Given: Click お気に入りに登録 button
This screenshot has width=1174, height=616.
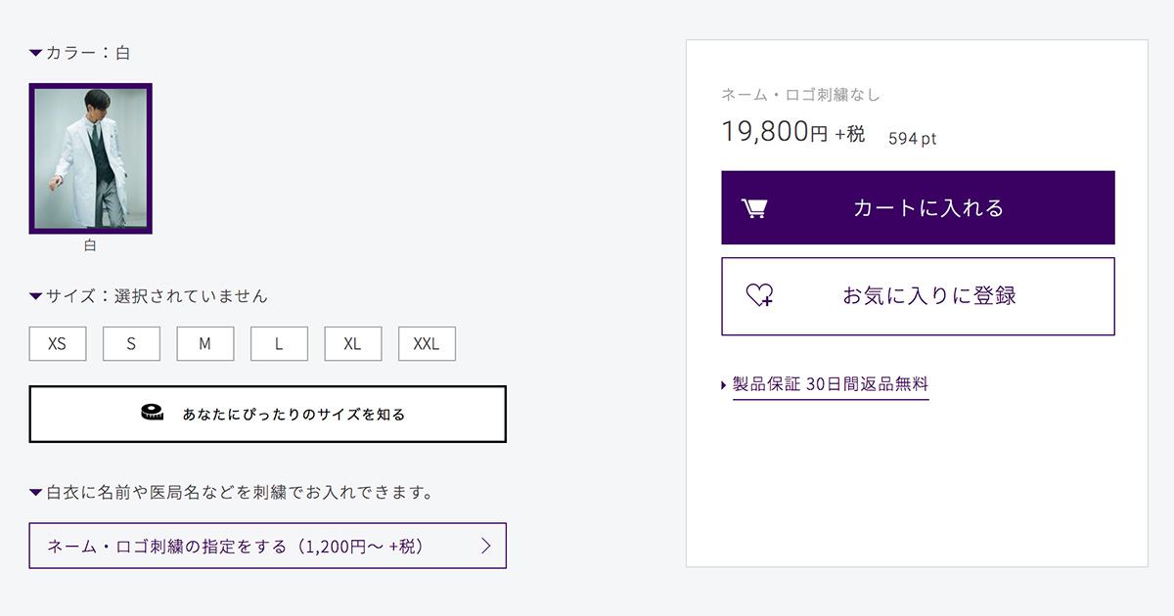Looking at the screenshot, I should (918, 296).
